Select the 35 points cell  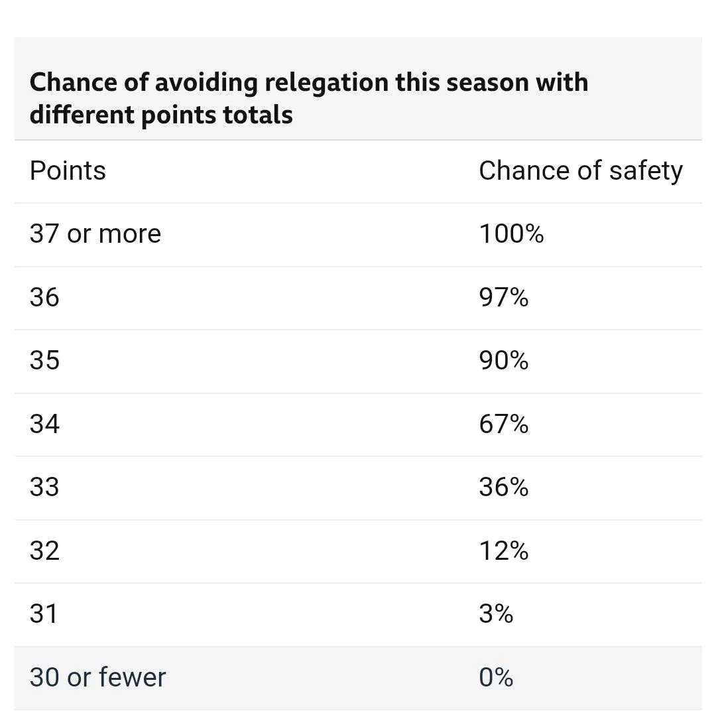pos(44,361)
